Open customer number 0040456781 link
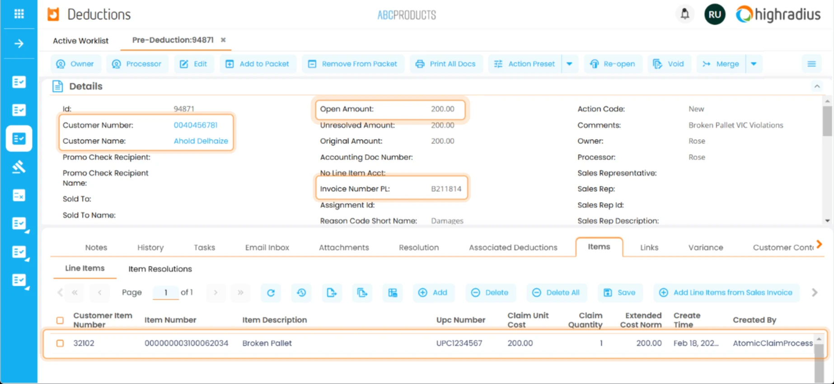834x384 pixels. [196, 125]
